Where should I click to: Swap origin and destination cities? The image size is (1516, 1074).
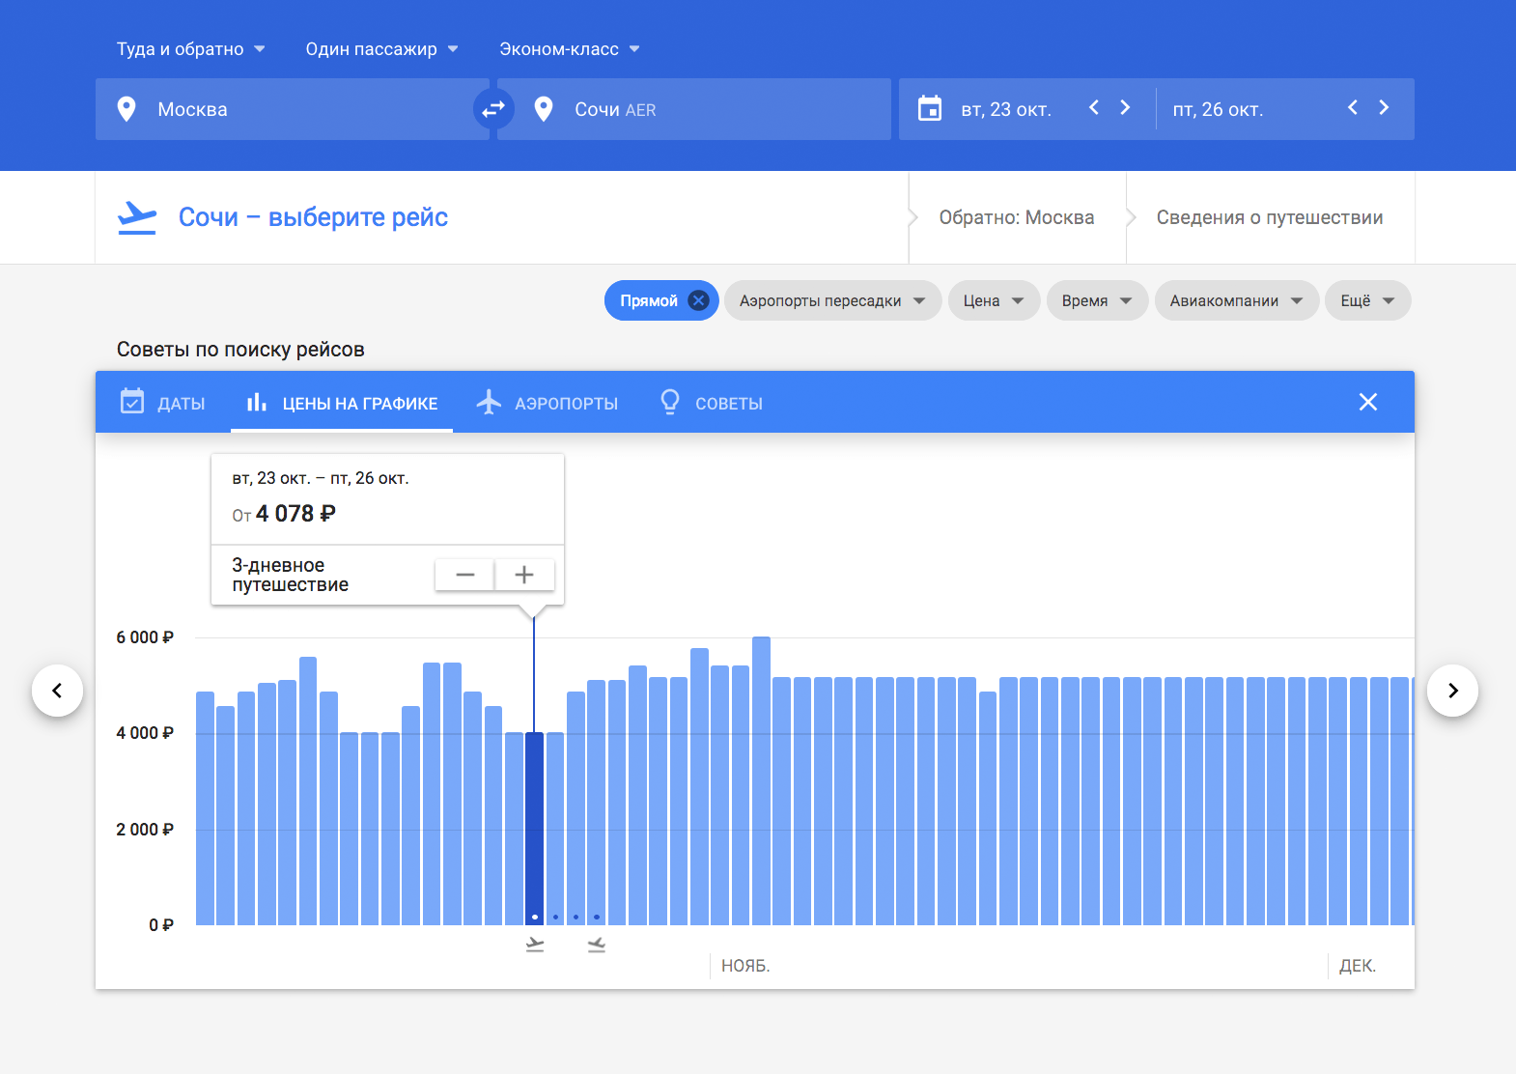493,109
